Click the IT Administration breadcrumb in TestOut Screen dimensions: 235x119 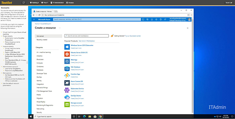pyautogui.click(x=58, y=3)
